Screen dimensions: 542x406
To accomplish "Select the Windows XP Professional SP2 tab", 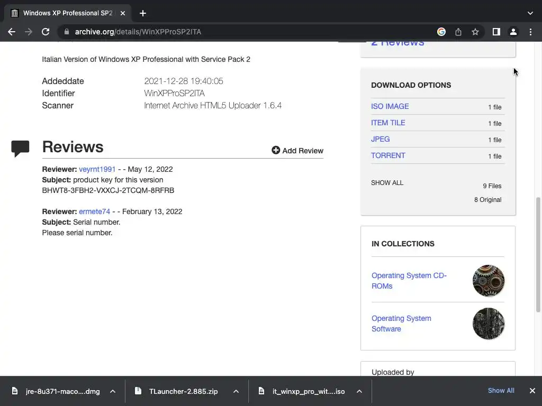I will 68,13.
